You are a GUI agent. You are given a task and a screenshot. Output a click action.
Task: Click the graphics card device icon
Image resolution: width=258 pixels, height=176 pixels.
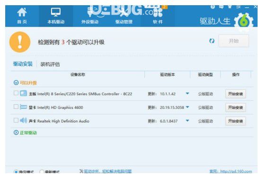pyautogui.click(x=23, y=107)
